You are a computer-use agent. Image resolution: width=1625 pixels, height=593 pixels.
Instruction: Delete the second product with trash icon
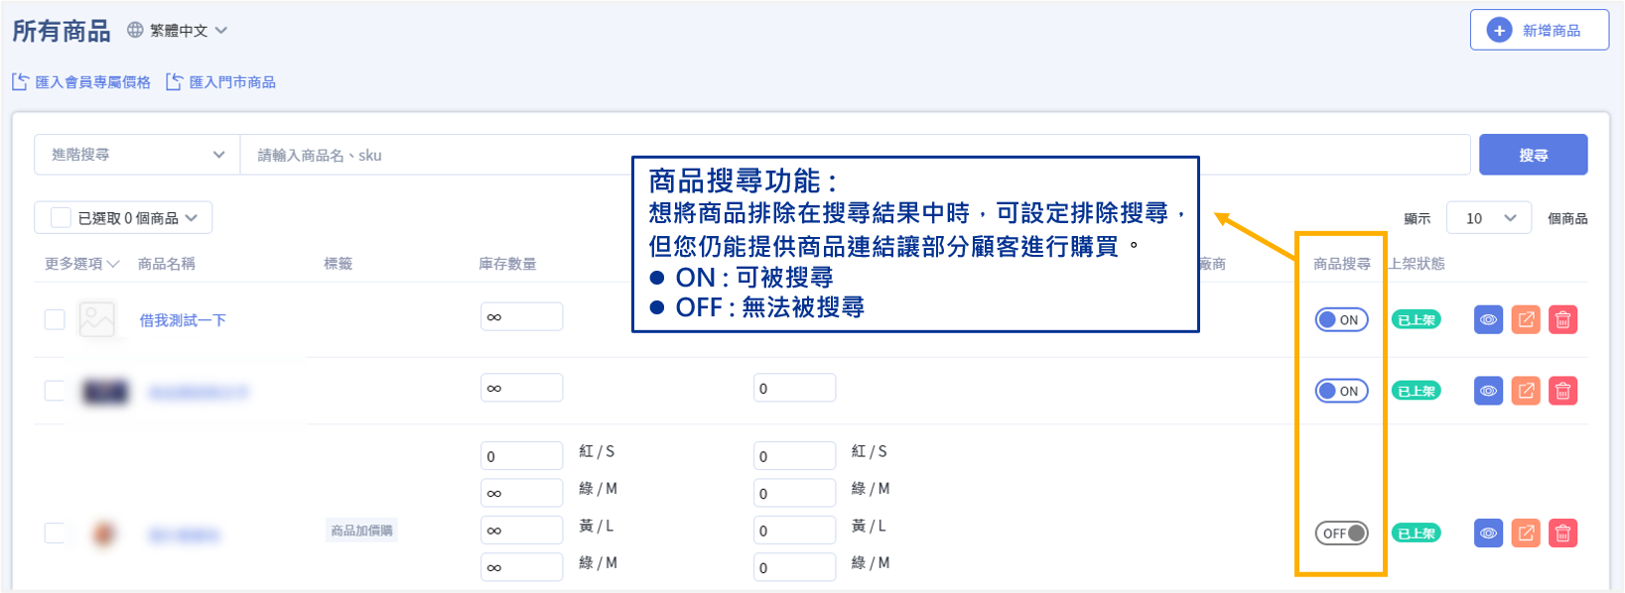(x=1562, y=391)
